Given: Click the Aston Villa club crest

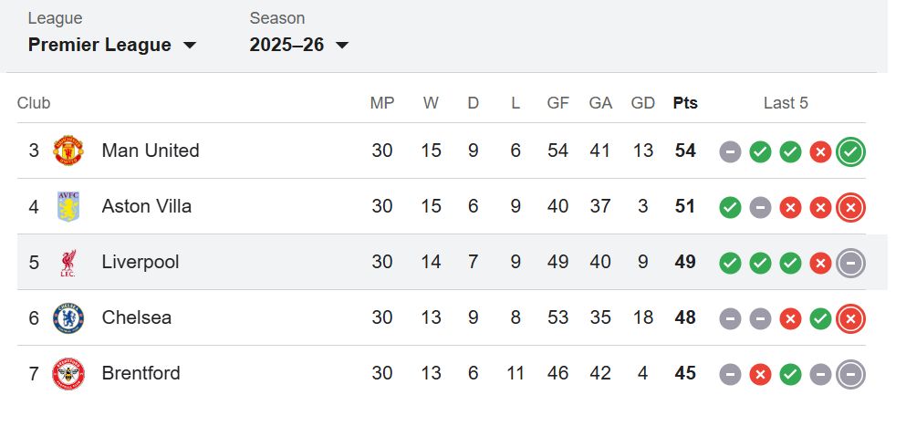Looking at the screenshot, I should point(68,206).
